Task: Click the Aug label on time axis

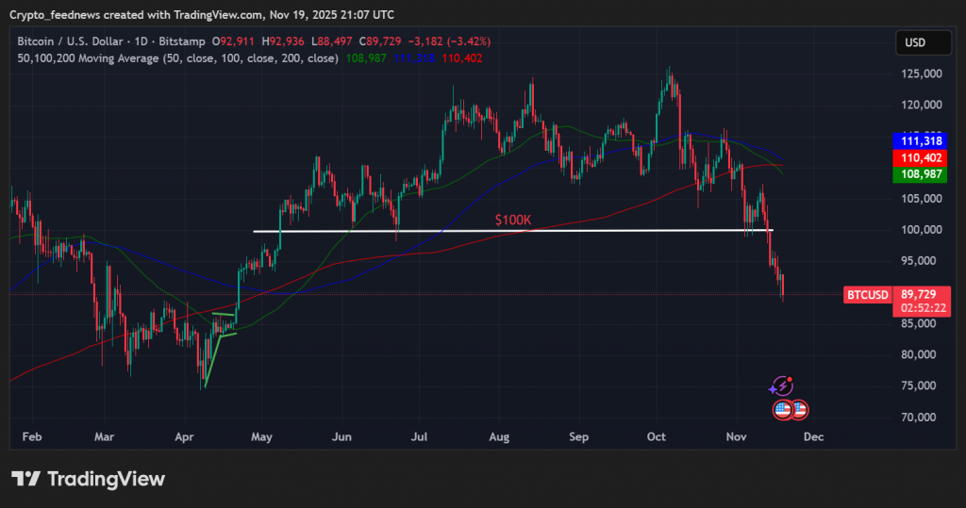Action: pos(500,437)
